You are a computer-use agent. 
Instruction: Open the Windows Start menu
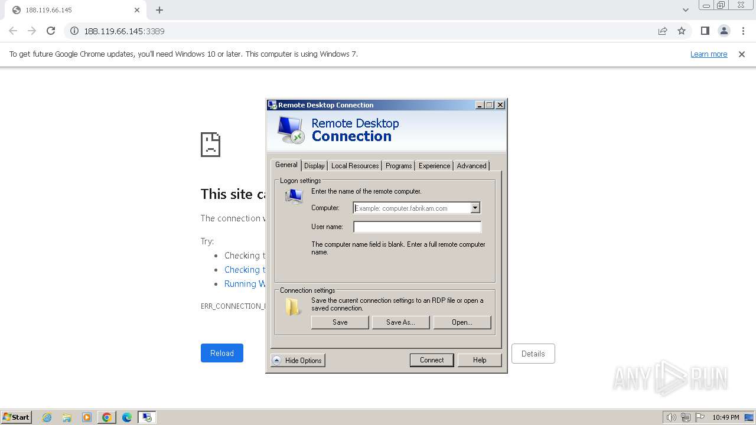(x=16, y=417)
